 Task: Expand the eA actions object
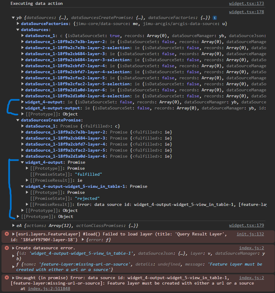(14, 225)
